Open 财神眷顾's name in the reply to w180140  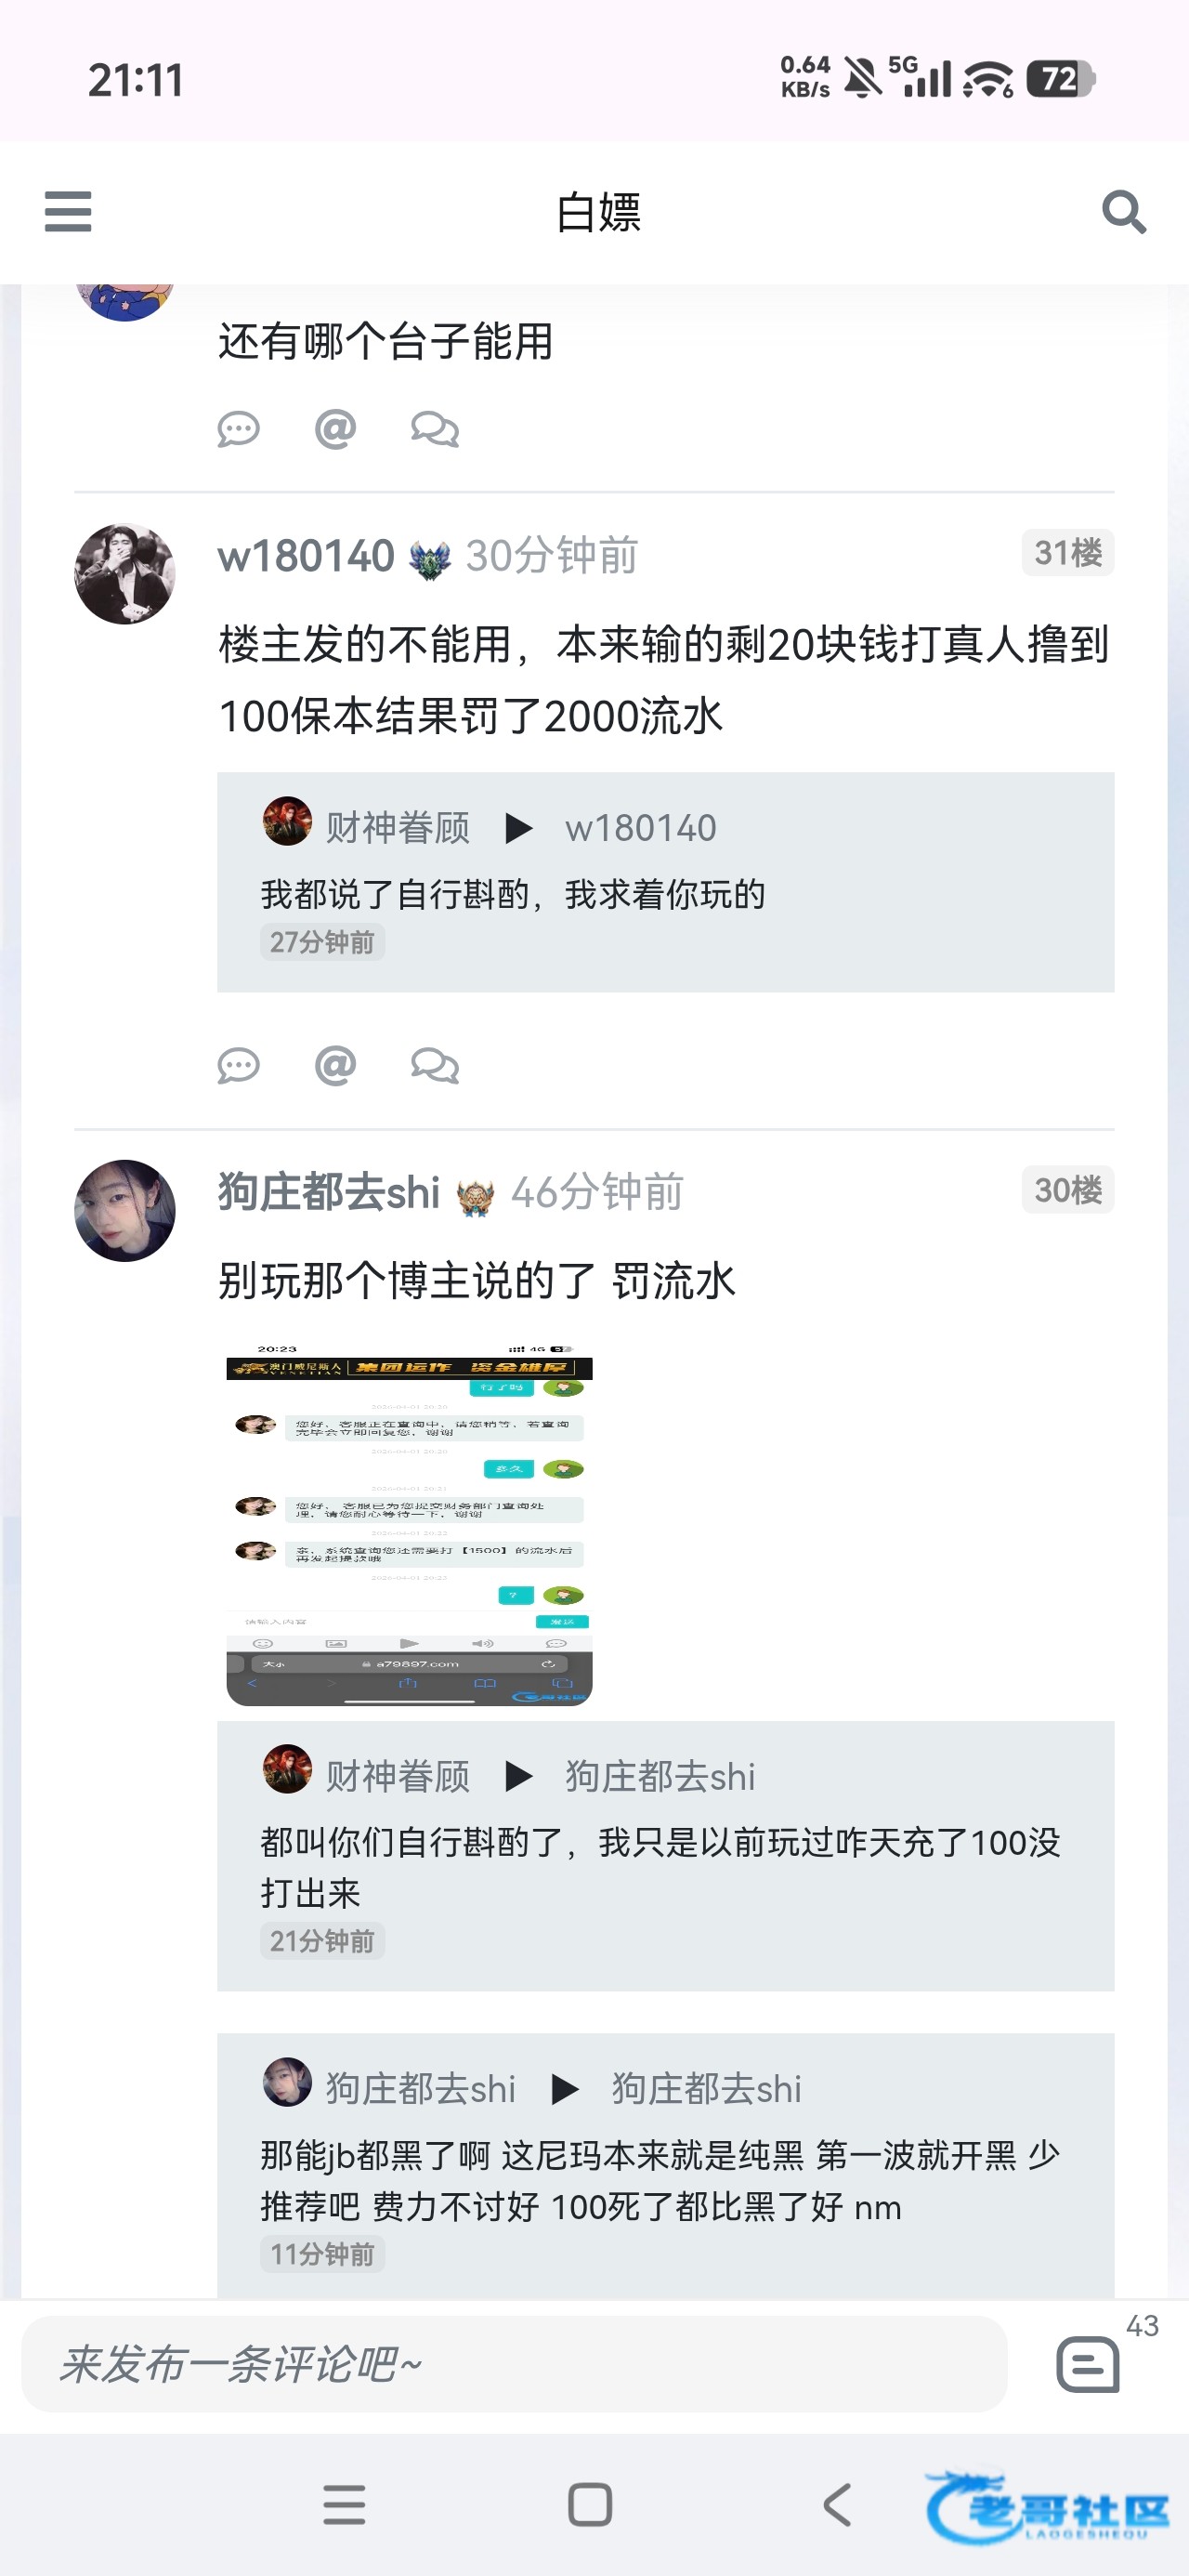coord(398,828)
